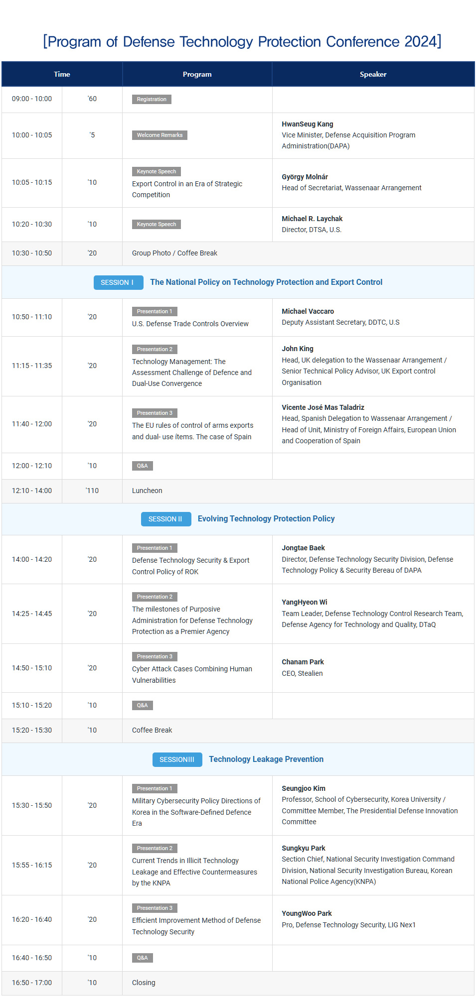Click 'Cyber Attack Cases Combining Human Vulnerabilities'

pyautogui.click(x=192, y=674)
